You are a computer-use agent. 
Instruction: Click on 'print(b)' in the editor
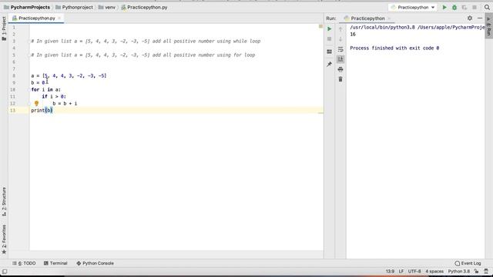(42, 110)
